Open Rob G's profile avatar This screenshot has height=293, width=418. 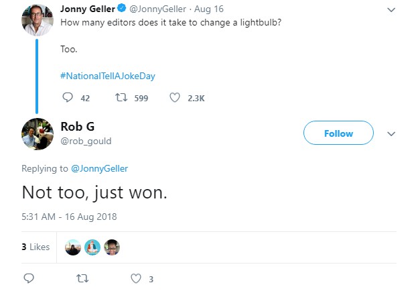click(x=38, y=133)
